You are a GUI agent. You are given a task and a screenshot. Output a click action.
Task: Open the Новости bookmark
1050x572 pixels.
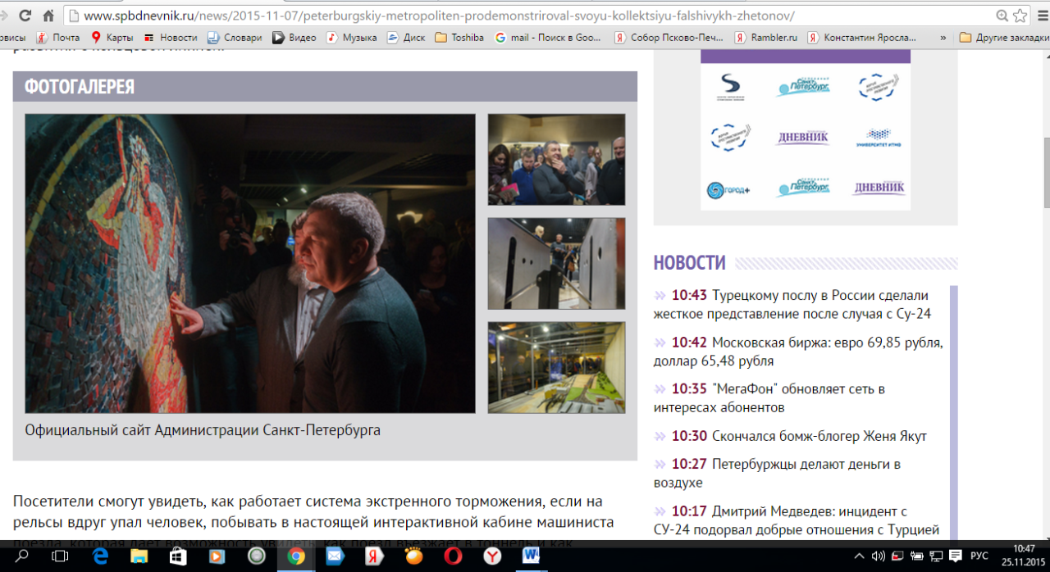tap(171, 38)
